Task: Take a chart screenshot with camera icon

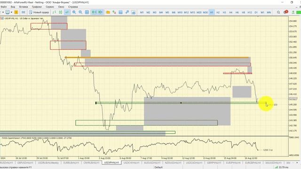Action: 134,12
